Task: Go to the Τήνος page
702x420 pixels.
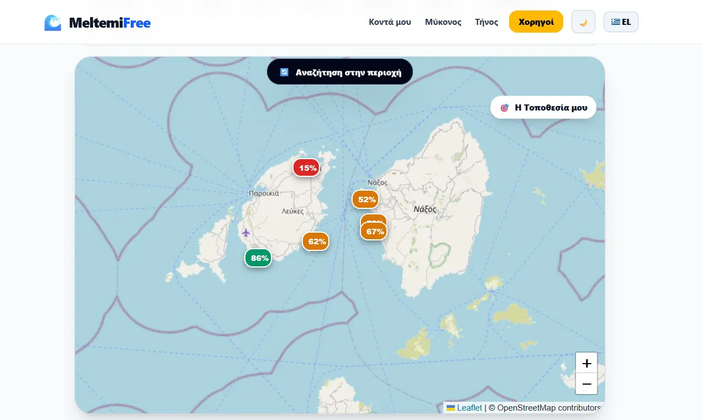Action: point(486,22)
